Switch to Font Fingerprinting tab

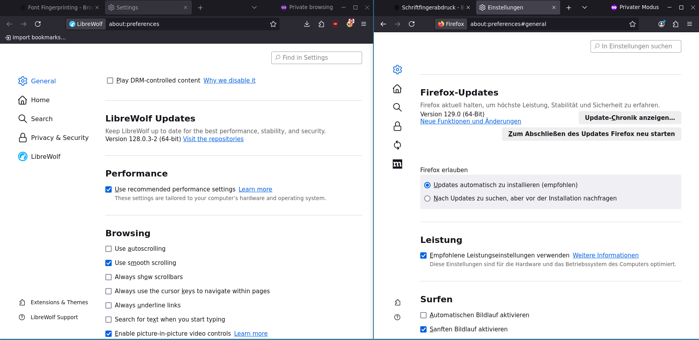(x=60, y=7)
